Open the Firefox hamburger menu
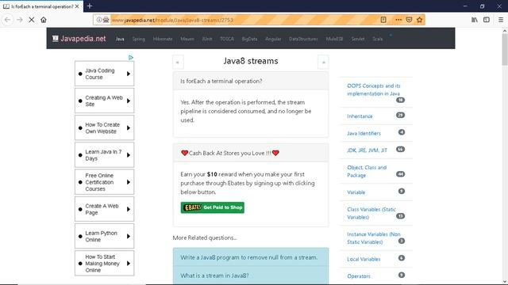The height and width of the screenshot is (285, 508). coord(501,20)
